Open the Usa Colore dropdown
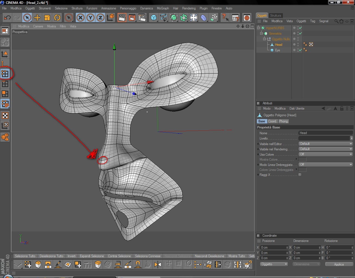Viewport: 355px width, 278px height. (326, 154)
